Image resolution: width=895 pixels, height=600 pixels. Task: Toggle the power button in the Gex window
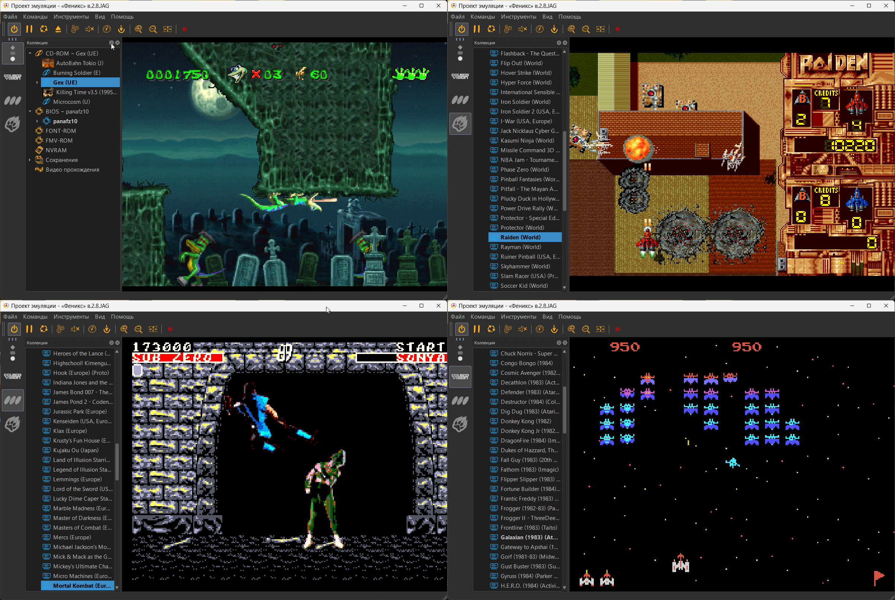click(14, 29)
